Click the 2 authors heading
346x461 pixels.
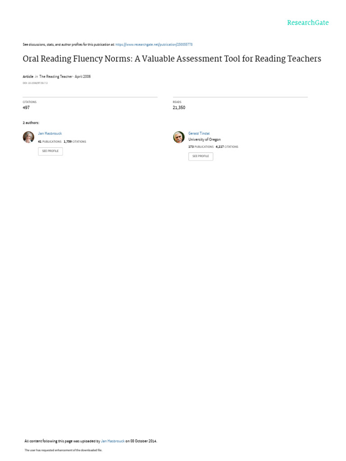pos(31,122)
